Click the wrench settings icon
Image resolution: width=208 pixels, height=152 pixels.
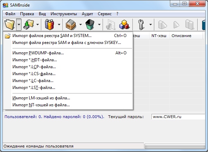[141, 25]
